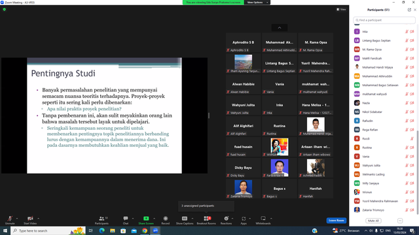Click Willy Sanjaya in participants list
Image resolution: width=419 pixels, height=235 pixels.
384,183
